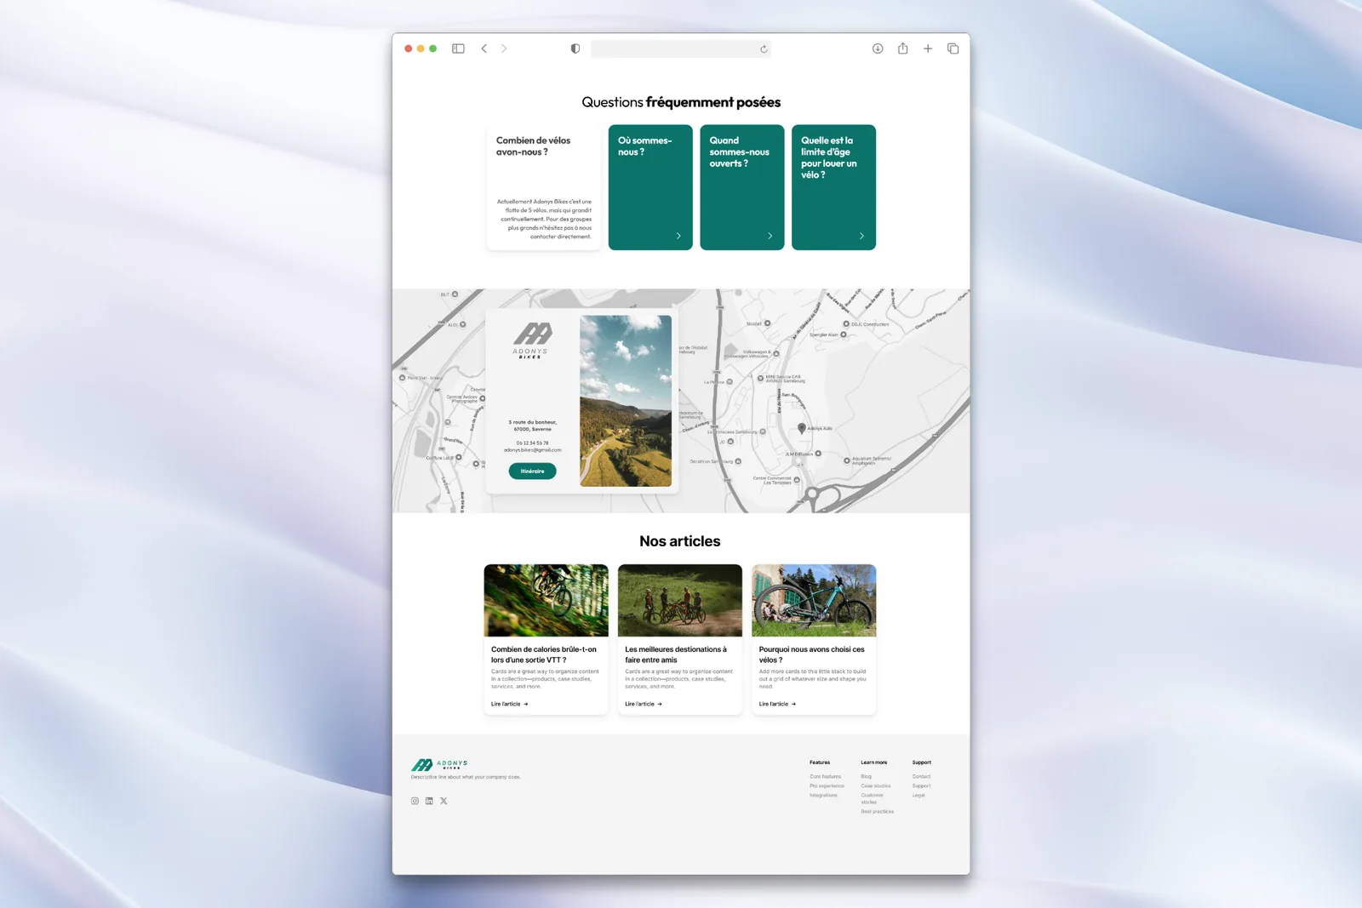This screenshot has width=1362, height=908.
Task: Open the browser downloads icon
Action: coord(878,49)
